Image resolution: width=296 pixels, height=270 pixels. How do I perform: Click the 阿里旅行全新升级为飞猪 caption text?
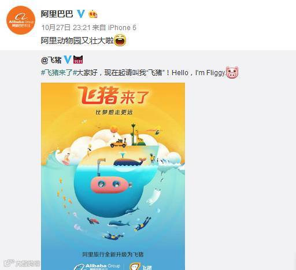click(x=113, y=254)
